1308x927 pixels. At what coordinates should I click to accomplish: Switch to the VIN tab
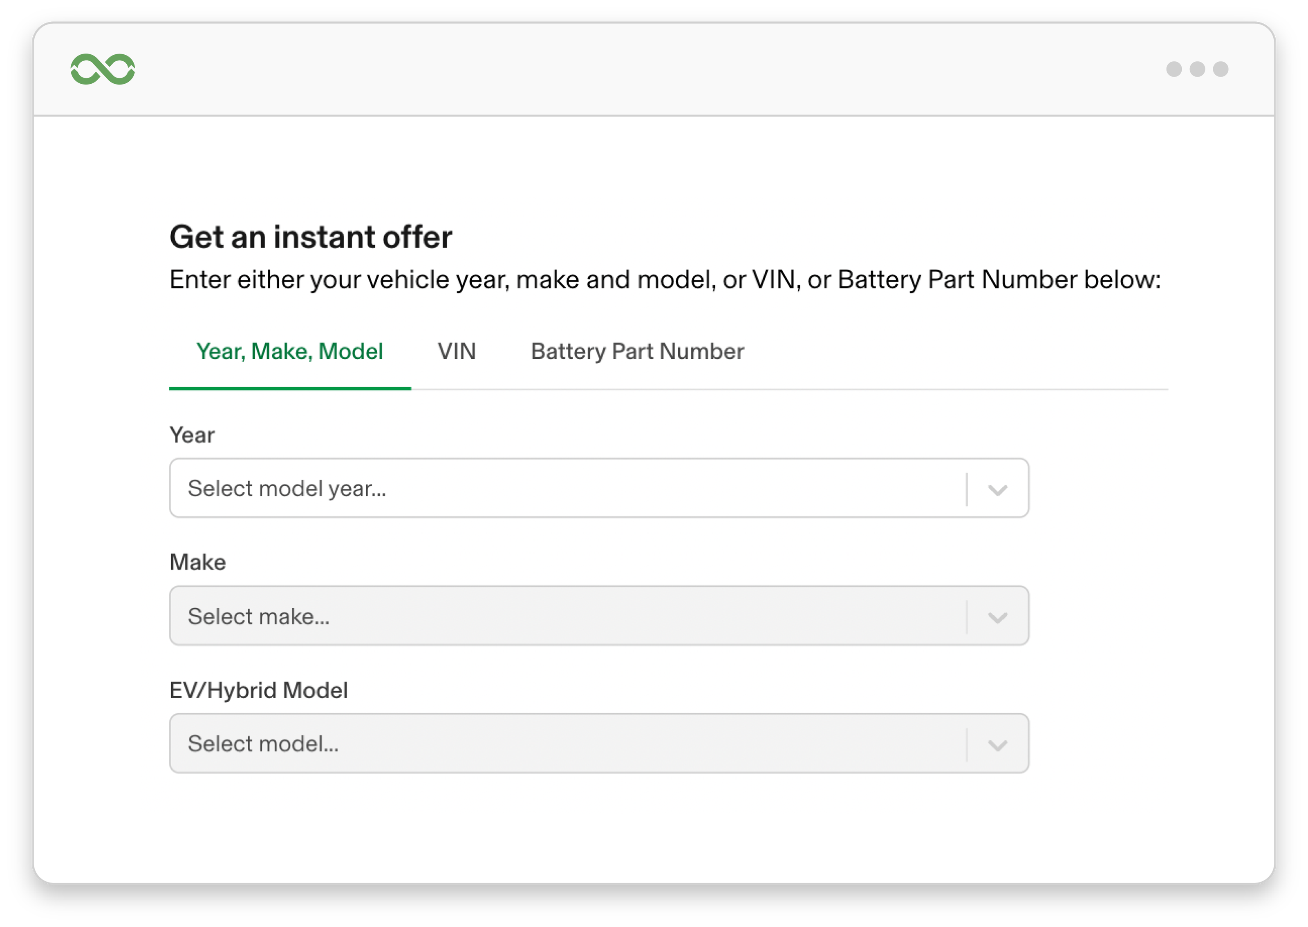pos(456,351)
